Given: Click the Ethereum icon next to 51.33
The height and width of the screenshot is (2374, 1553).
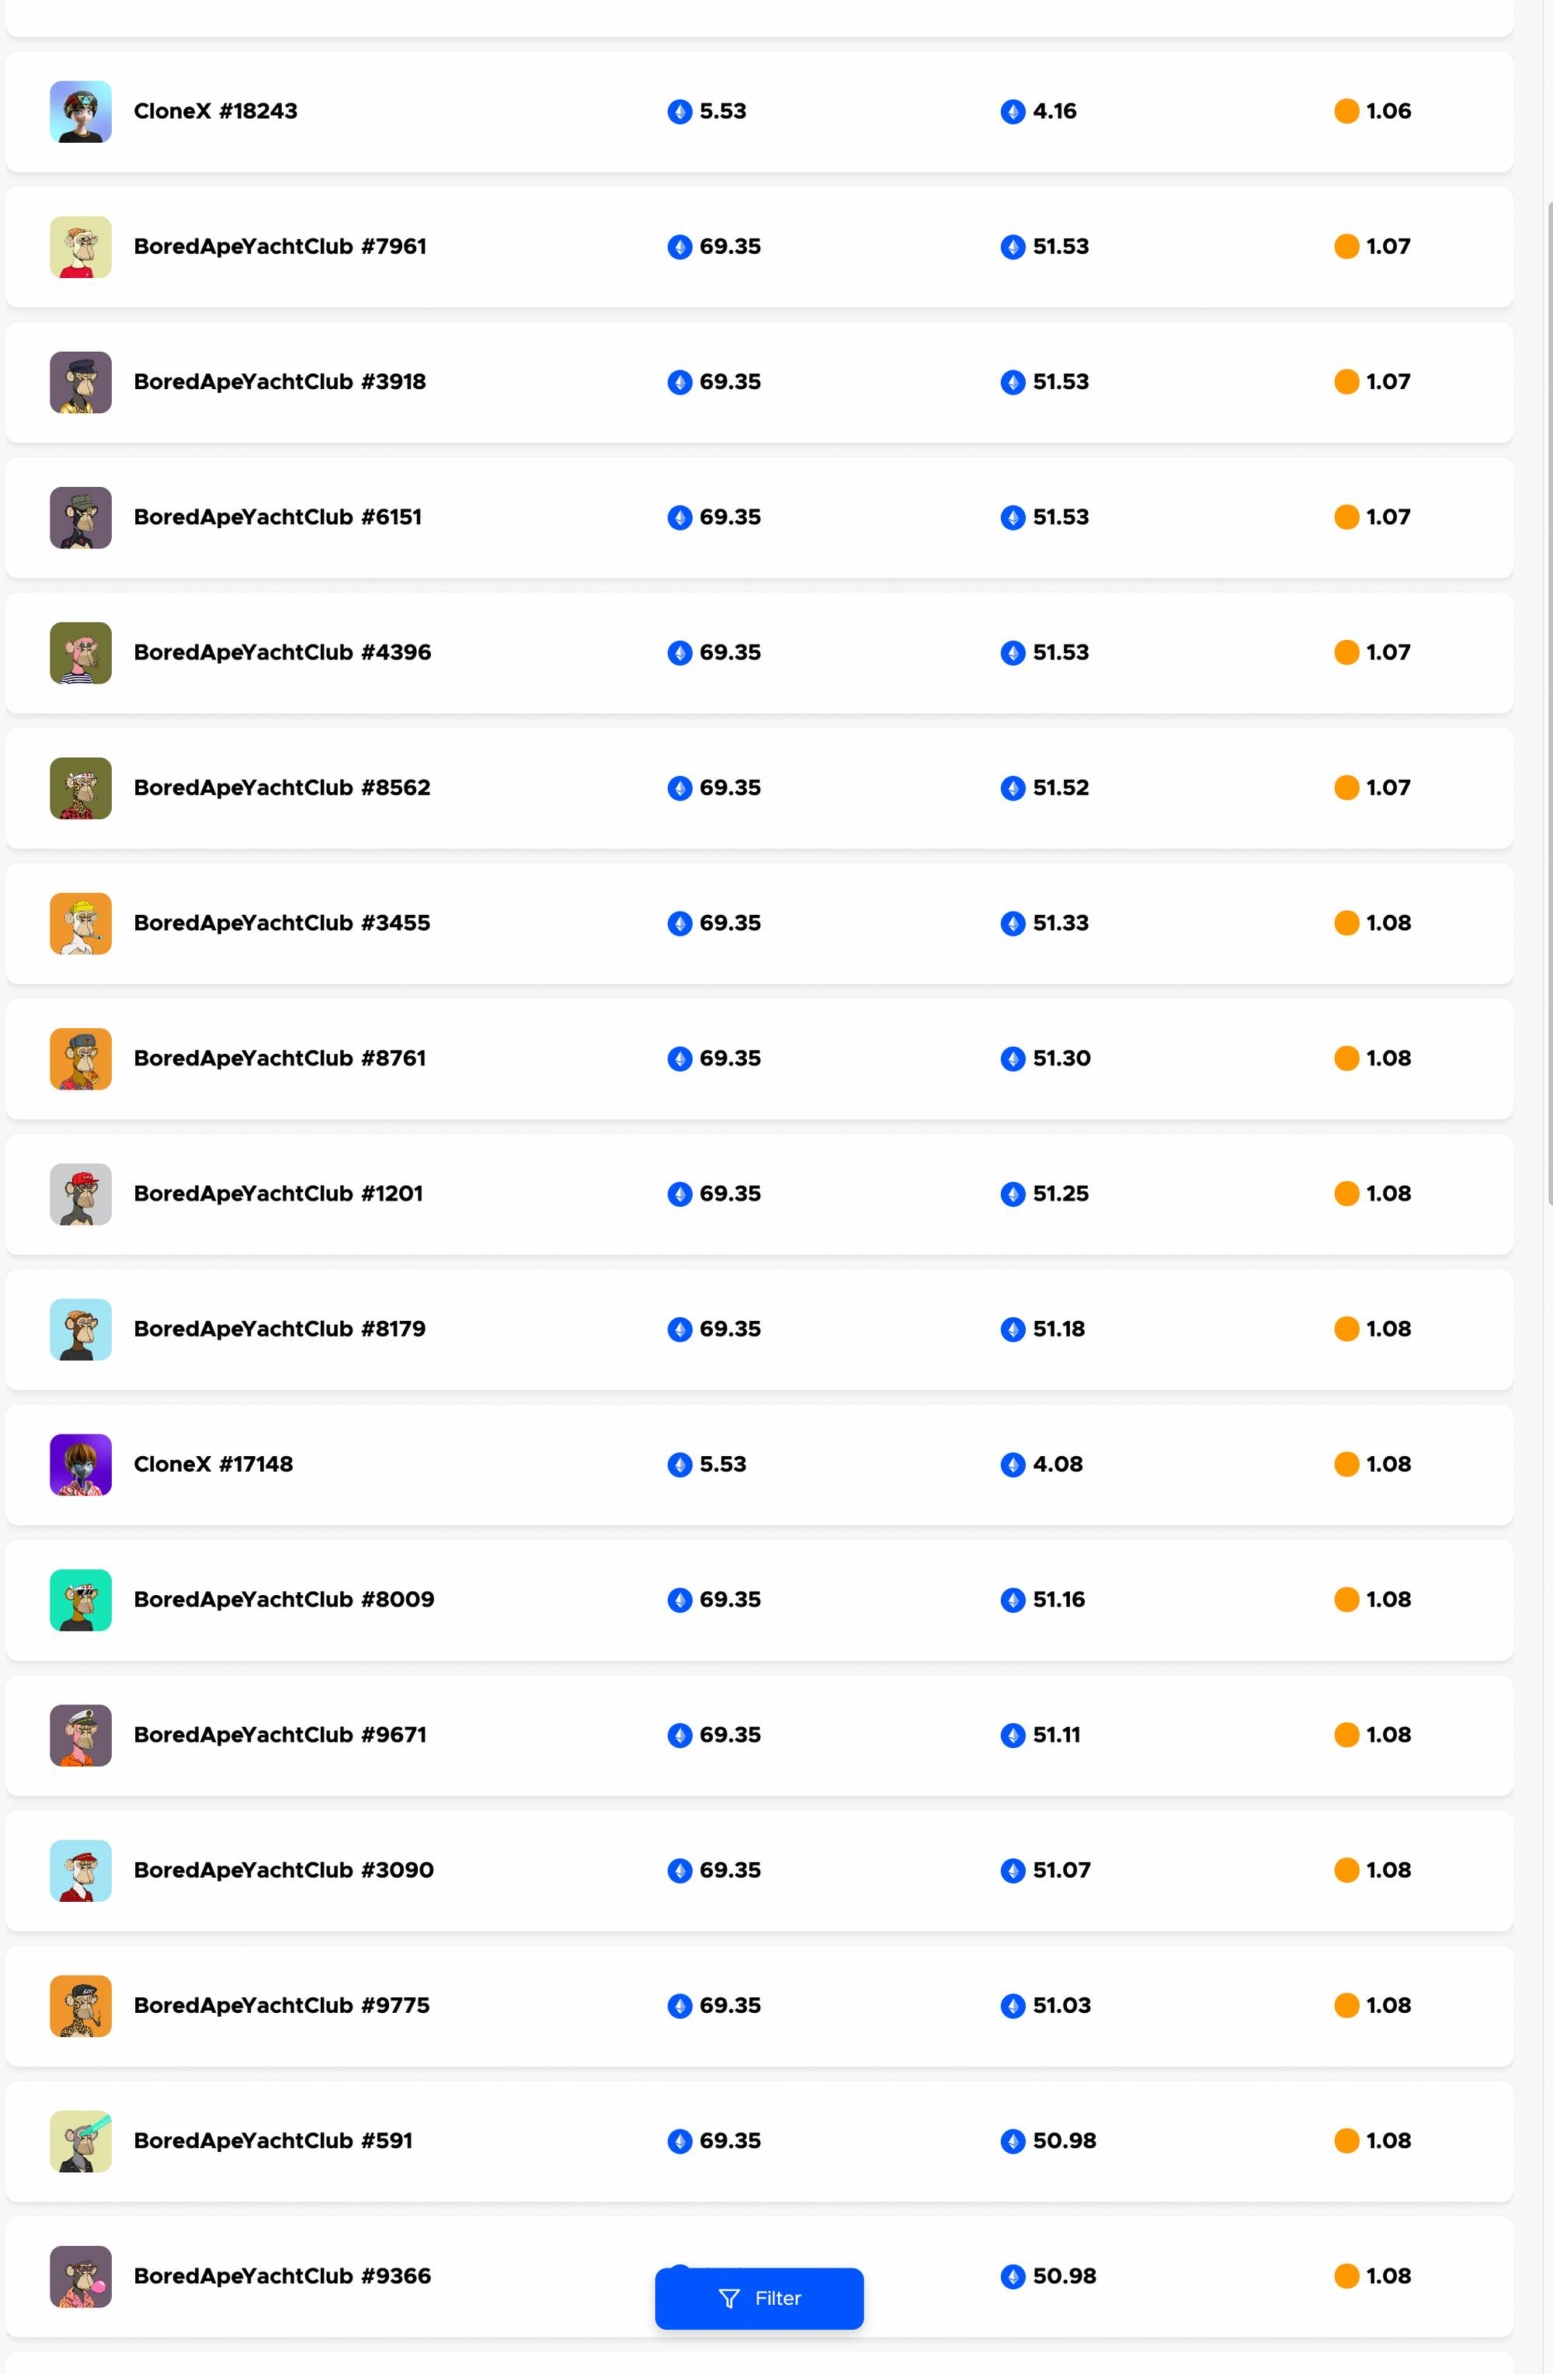Looking at the screenshot, I should (x=1013, y=923).
